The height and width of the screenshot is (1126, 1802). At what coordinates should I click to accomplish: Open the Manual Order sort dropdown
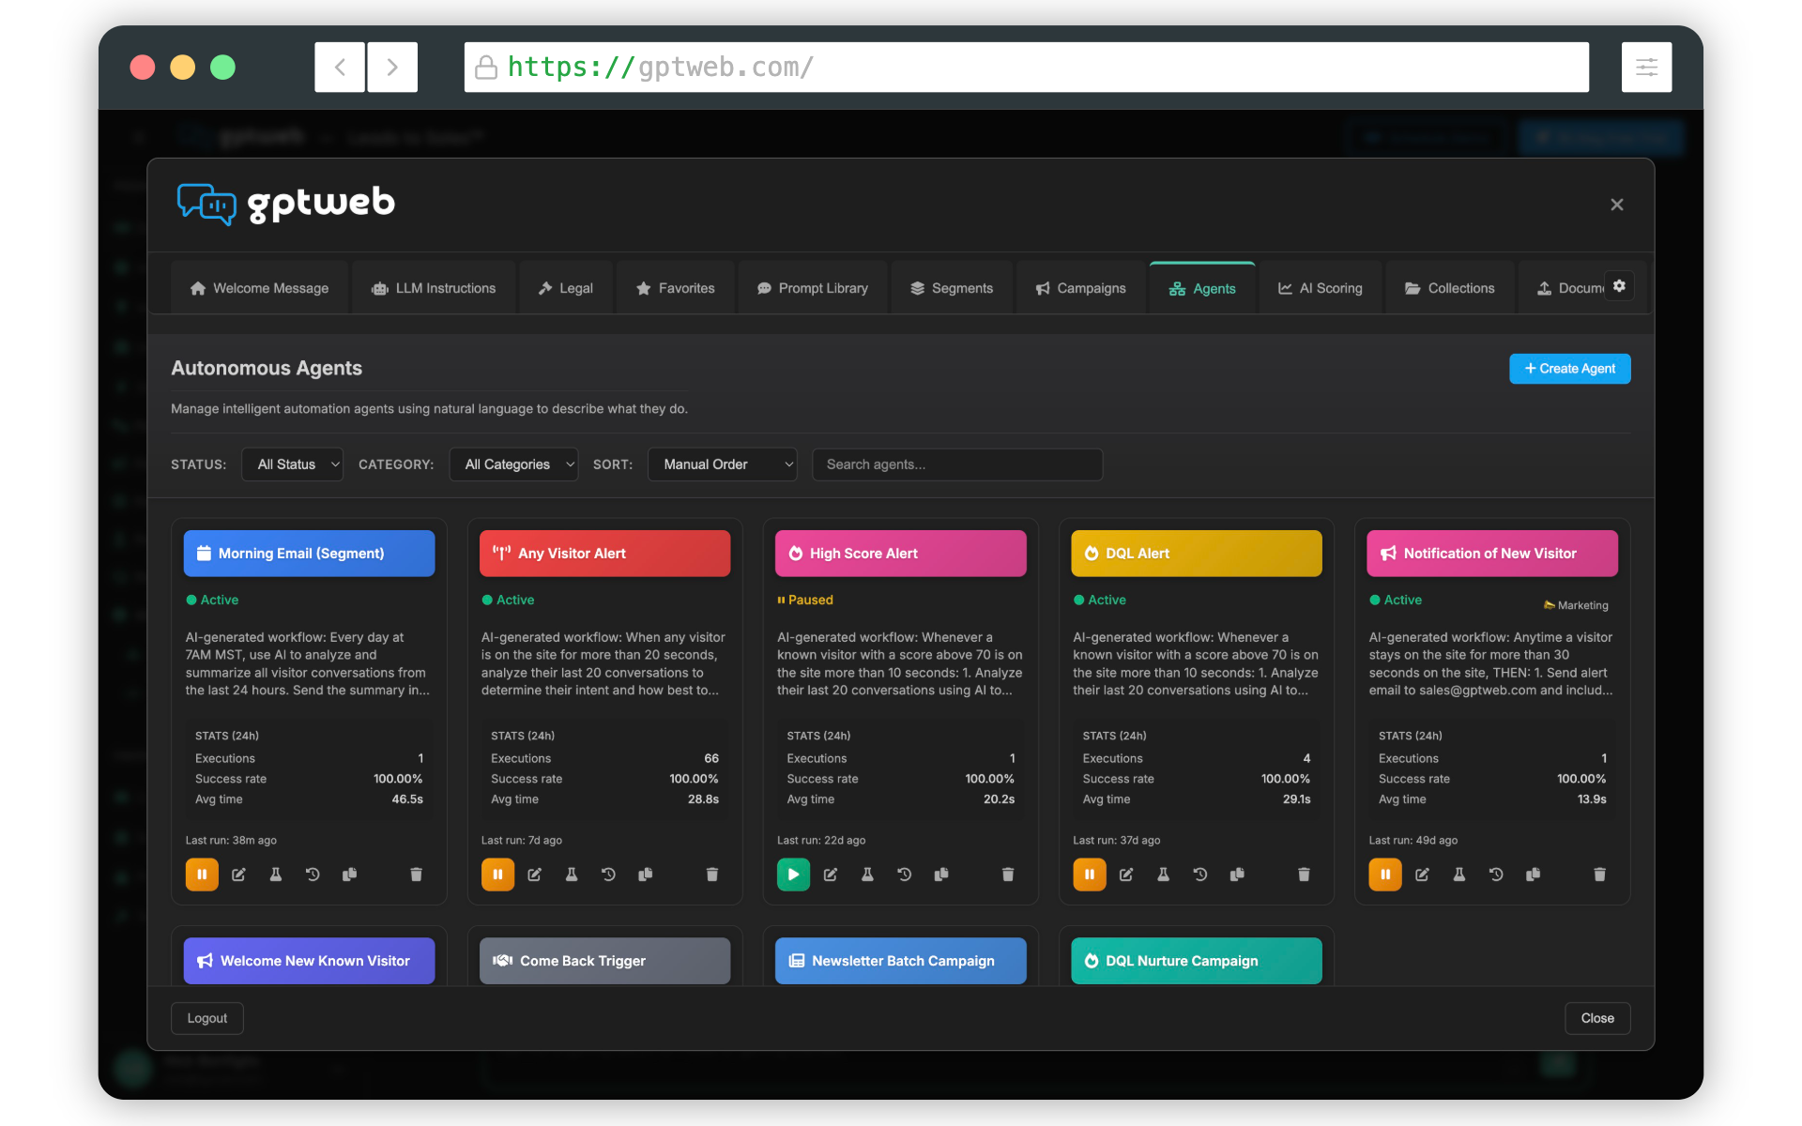[x=722, y=464]
